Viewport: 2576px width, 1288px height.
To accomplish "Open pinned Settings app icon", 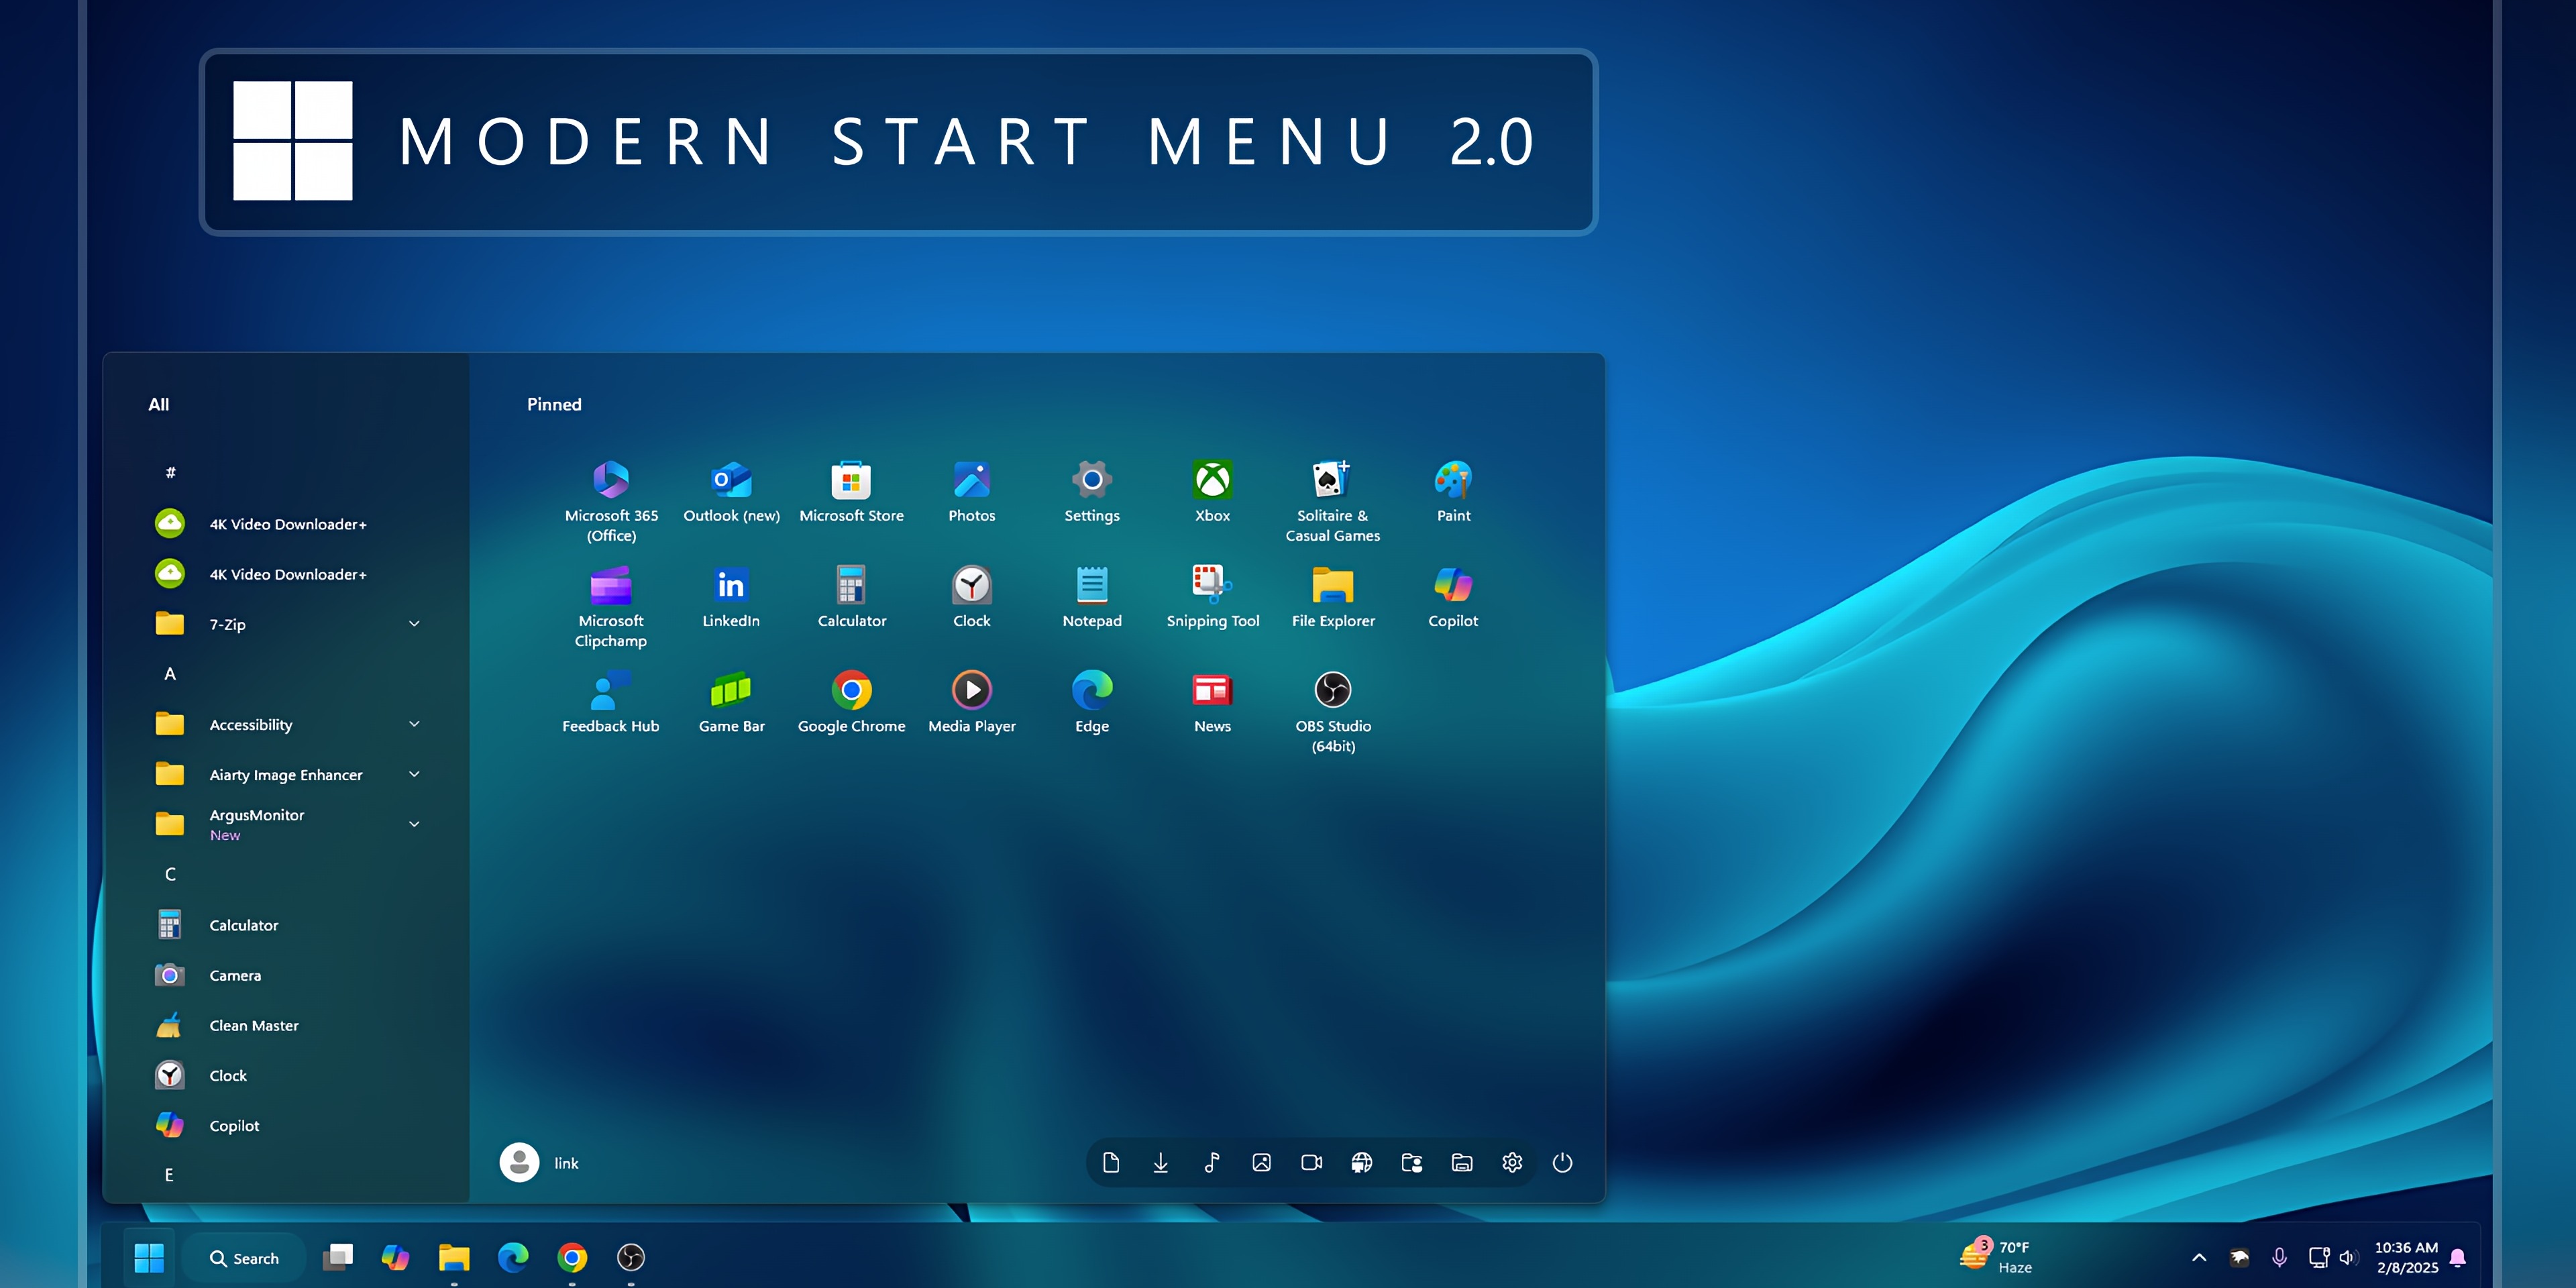I will click(x=1092, y=491).
